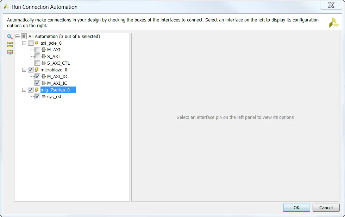Click the expand all icon
Viewport: 345px width, 217px height.
click(10, 52)
